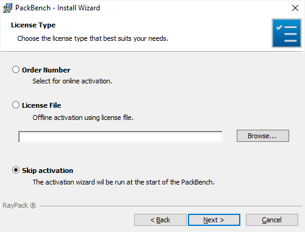Click the Order Number label text
This screenshot has width=305, height=232.
click(46, 70)
